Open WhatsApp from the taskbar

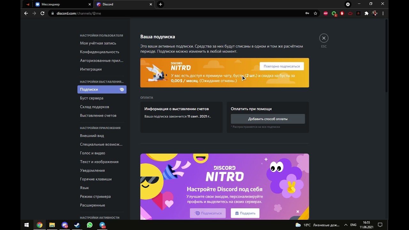click(90, 225)
